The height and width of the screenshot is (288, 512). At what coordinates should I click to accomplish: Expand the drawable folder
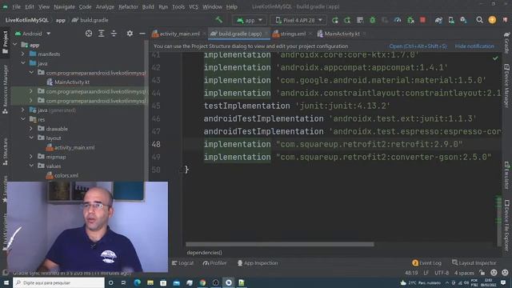click(31, 129)
